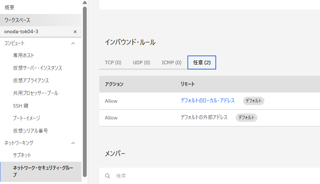Collapse the コンピュート section
The image size is (320, 184).
point(73,43)
